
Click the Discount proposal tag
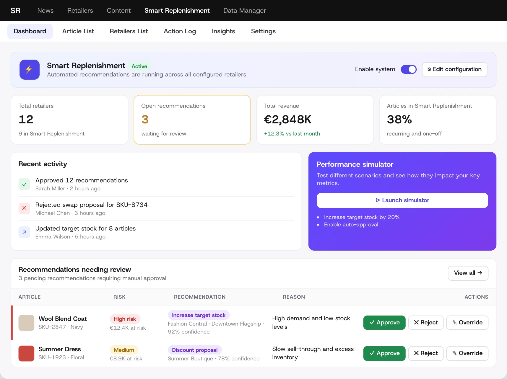[195, 350]
